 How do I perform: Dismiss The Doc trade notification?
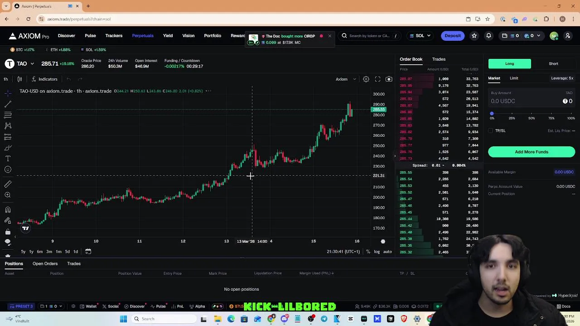click(x=329, y=36)
